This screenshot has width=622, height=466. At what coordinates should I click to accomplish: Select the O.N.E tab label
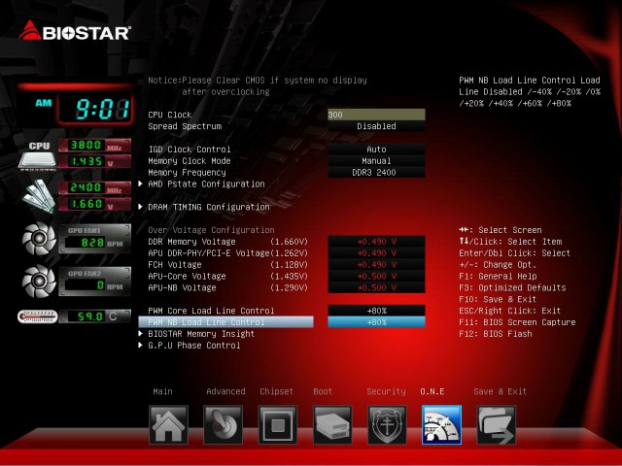click(x=432, y=391)
